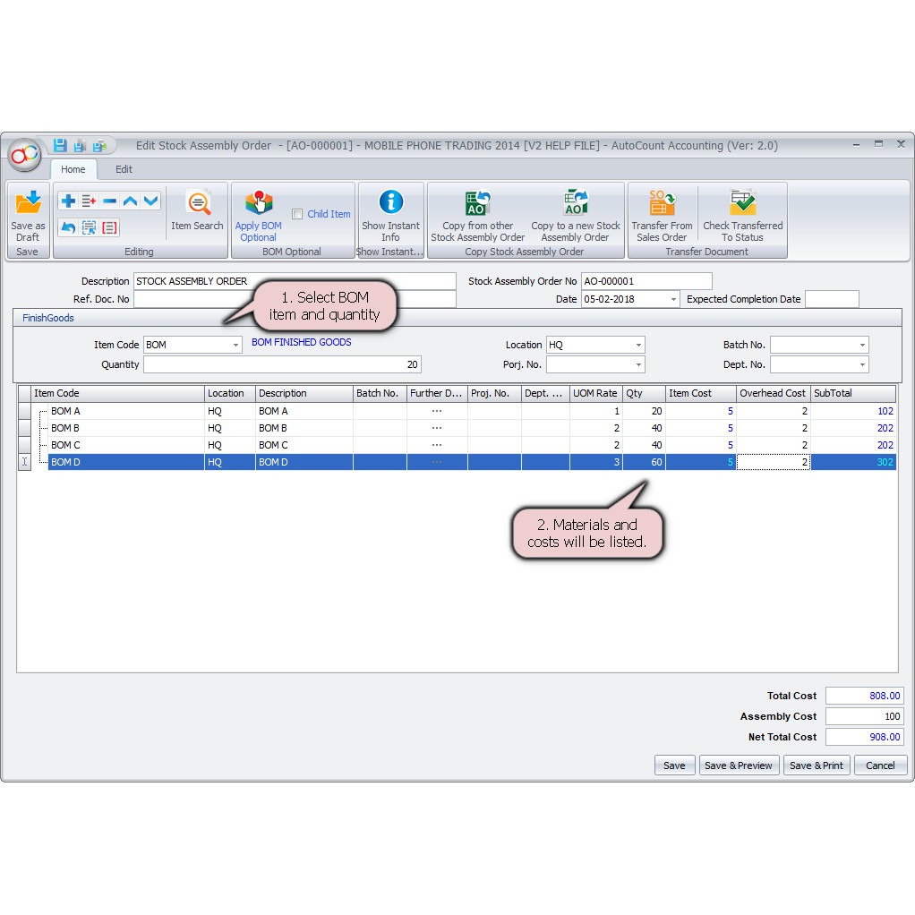Open the Batch No. dropdown
This screenshot has width=915, height=915.
point(862,346)
